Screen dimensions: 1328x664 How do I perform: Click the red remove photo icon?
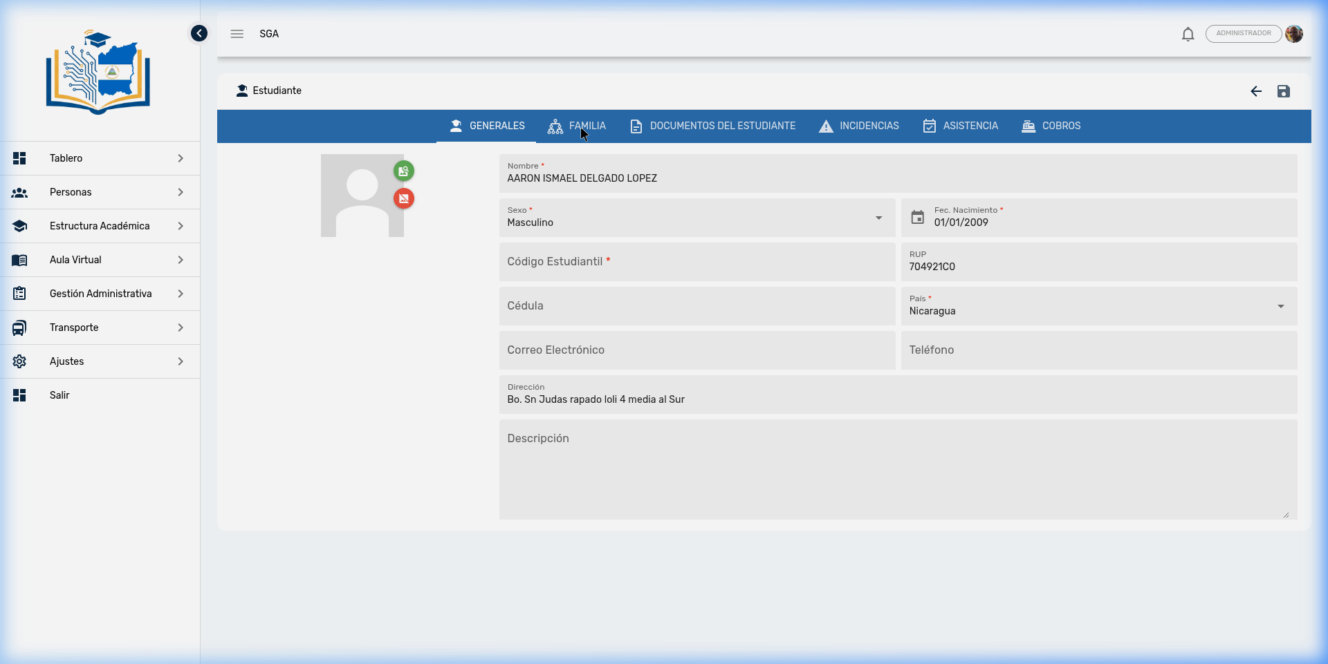404,199
